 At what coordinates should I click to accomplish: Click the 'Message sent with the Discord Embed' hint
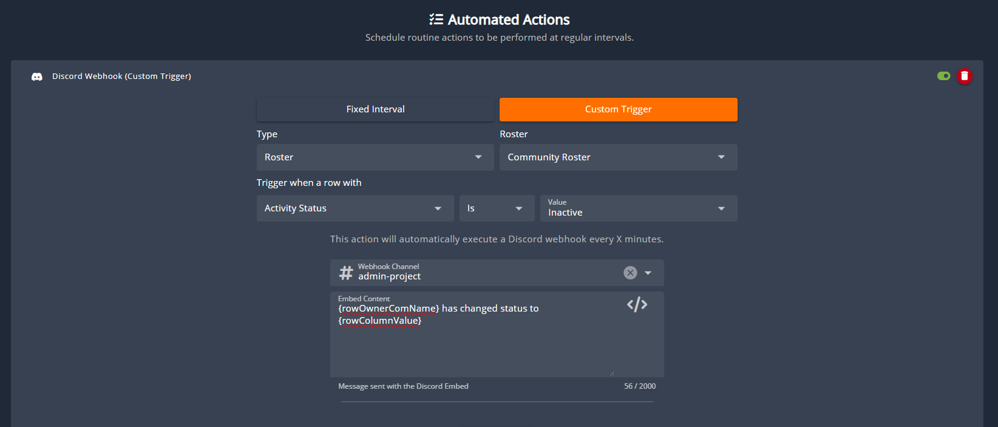[x=403, y=386]
